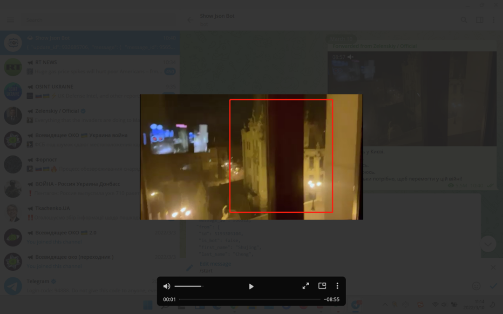
Task: Confirm the edit with the checkmark
Action: click(493, 286)
